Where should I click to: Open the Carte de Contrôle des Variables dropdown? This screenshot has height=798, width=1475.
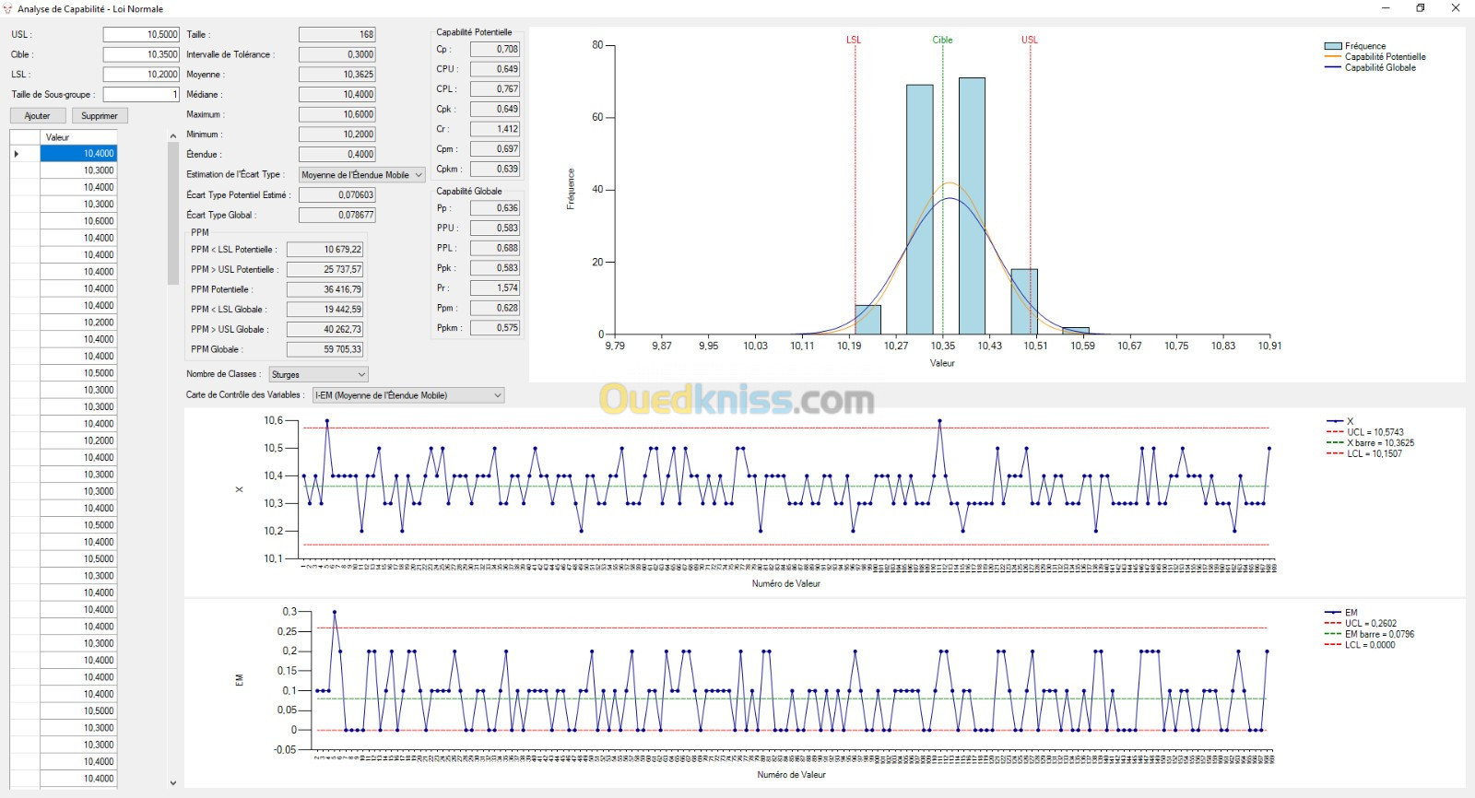click(408, 395)
